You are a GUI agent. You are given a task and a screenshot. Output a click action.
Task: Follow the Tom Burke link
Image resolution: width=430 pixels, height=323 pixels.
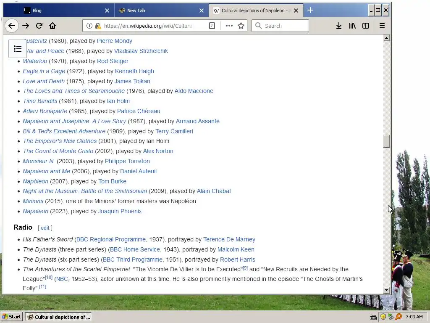[x=112, y=181]
